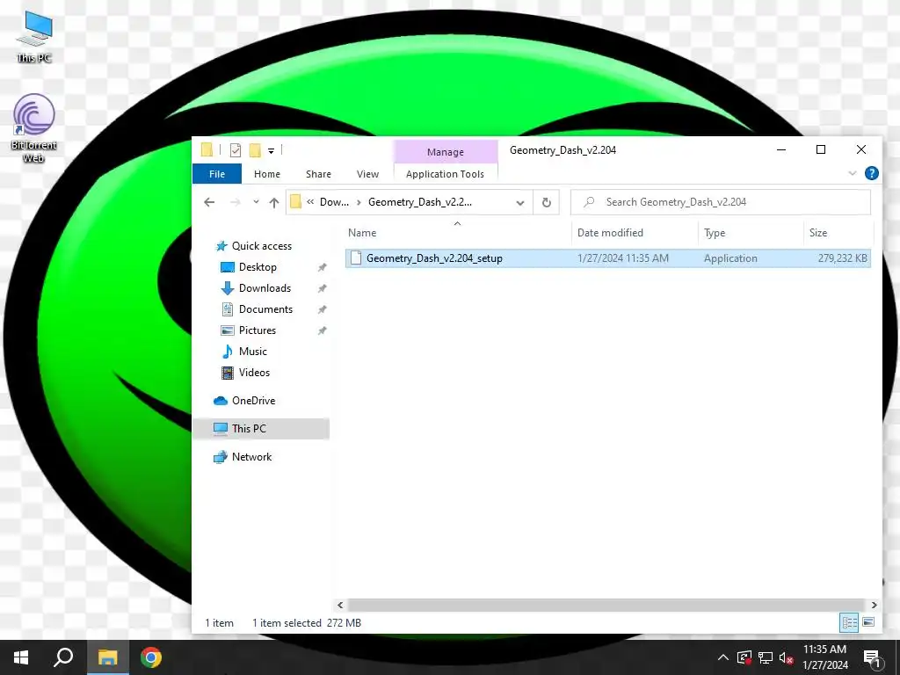Refresh the folder view

pos(547,203)
